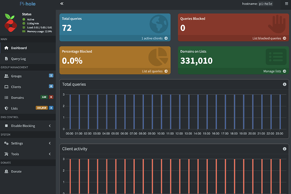Click the list icon in Domains on Lists card
The height and width of the screenshot is (194, 291).
click(x=276, y=57)
